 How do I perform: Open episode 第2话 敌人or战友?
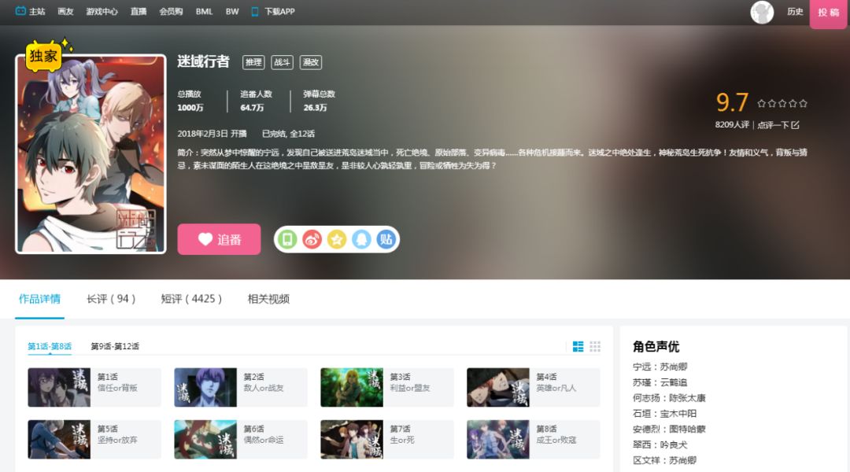click(x=241, y=388)
